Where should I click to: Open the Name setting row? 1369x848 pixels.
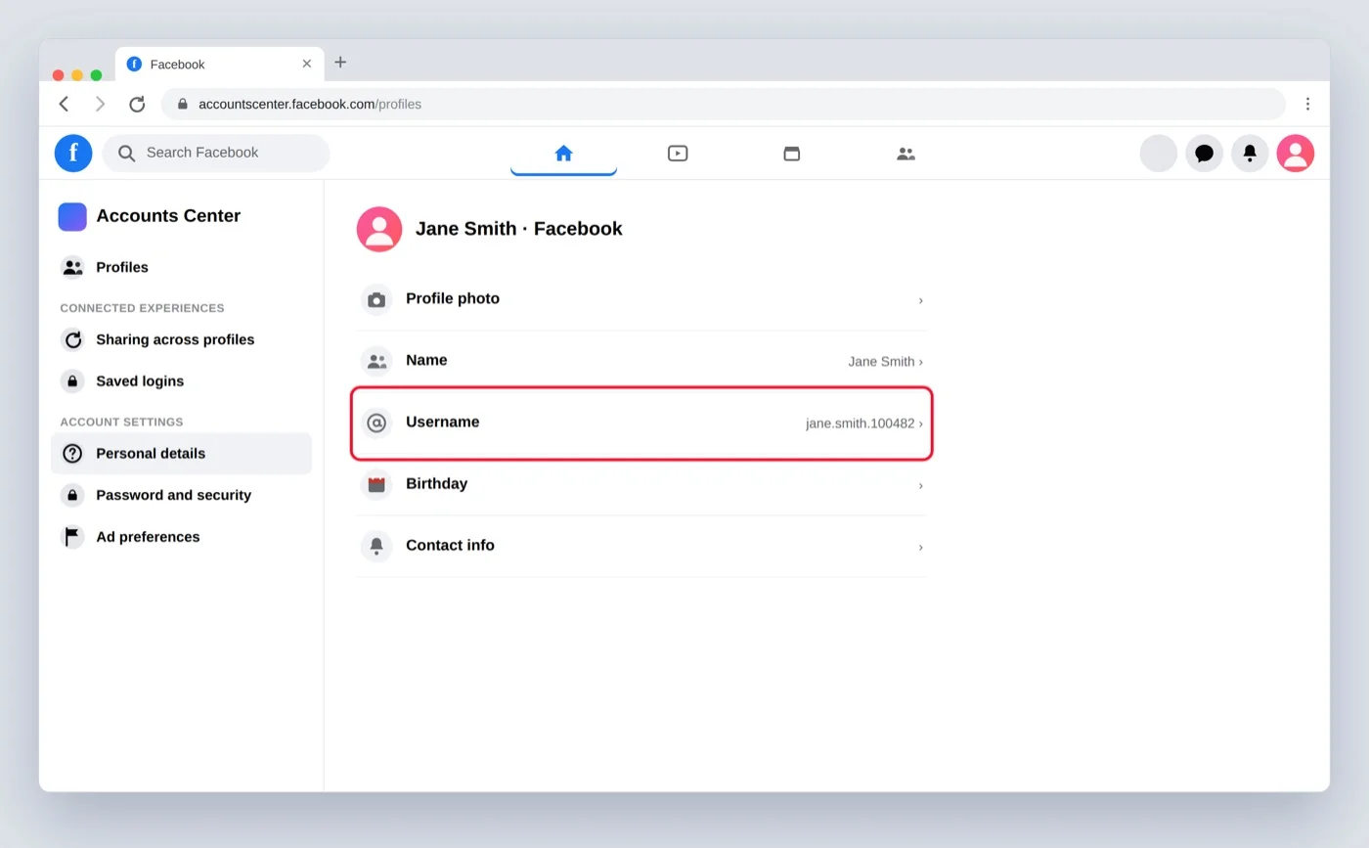click(641, 361)
